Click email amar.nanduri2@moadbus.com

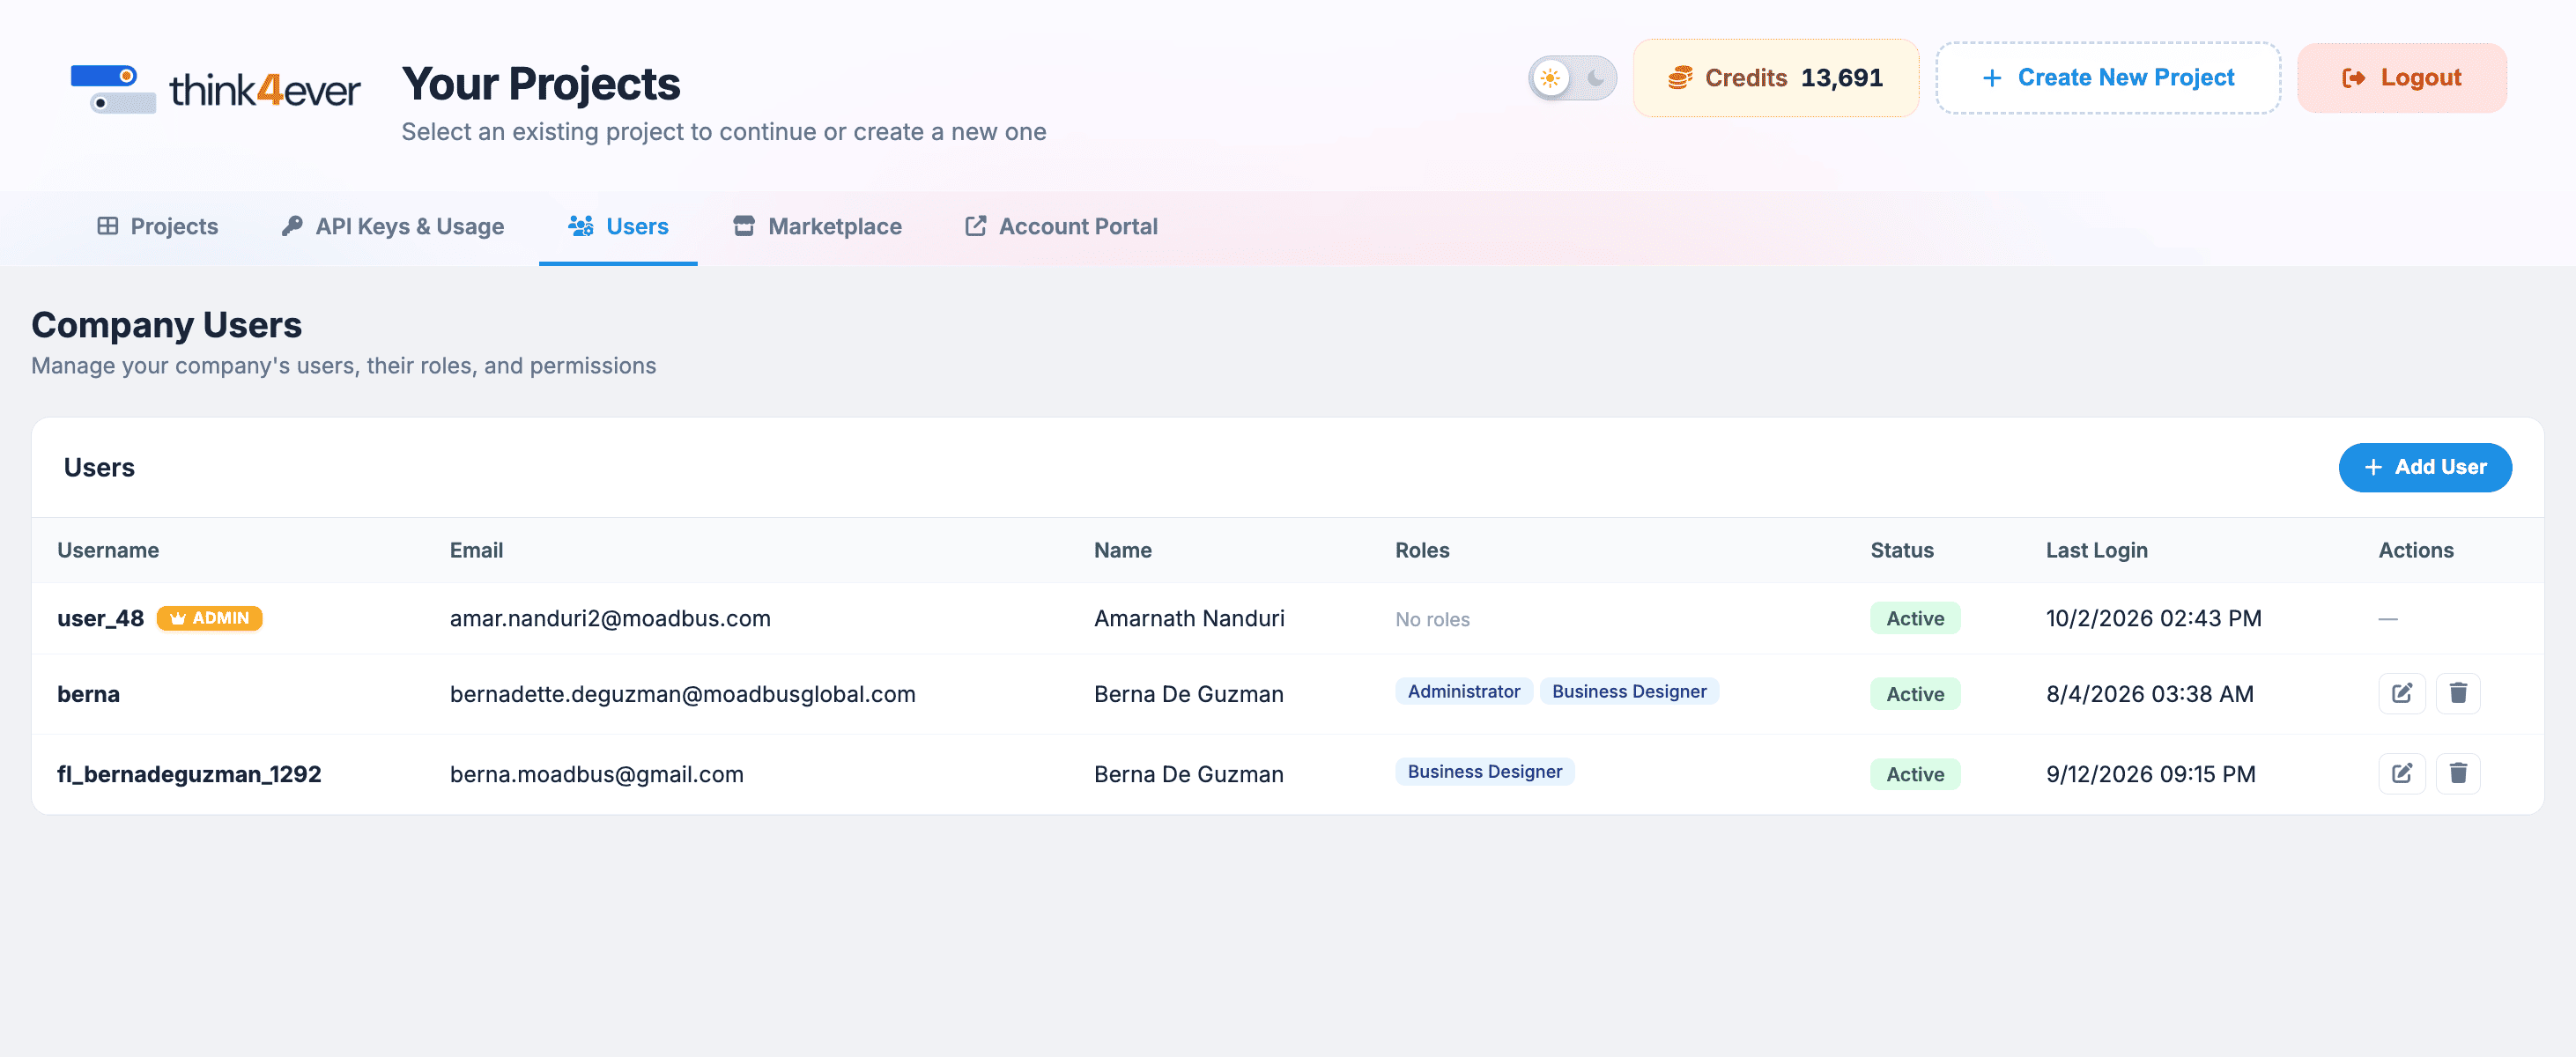(x=610, y=618)
